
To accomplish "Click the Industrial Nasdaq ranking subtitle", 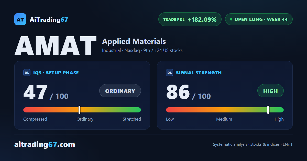I will pos(142,50).
